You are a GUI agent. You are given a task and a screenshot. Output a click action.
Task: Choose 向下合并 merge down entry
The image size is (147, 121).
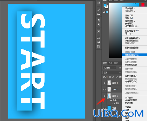coord(129,98)
